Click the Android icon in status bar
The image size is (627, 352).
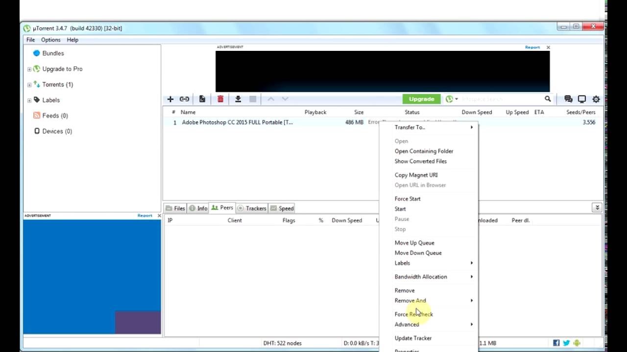(577, 343)
